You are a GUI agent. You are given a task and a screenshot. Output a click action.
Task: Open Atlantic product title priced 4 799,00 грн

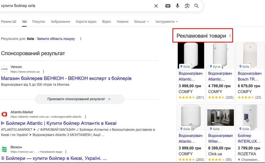[220, 76]
